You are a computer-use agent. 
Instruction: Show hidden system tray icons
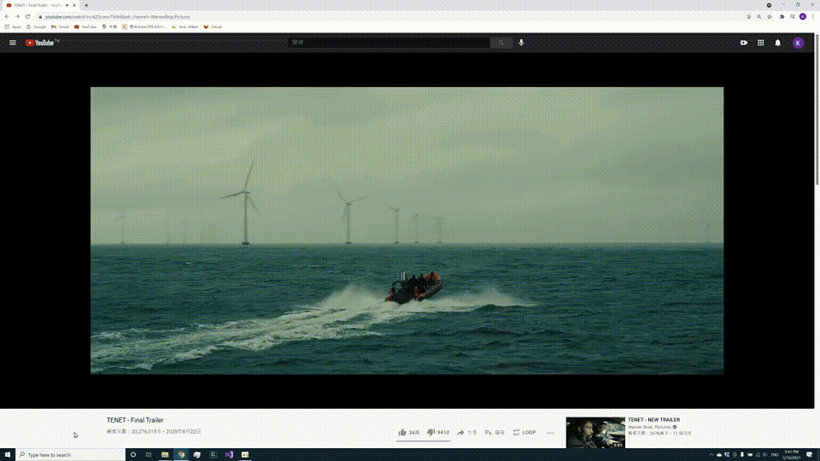(x=711, y=455)
